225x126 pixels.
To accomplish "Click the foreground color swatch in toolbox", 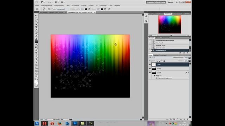I will point(36,82).
